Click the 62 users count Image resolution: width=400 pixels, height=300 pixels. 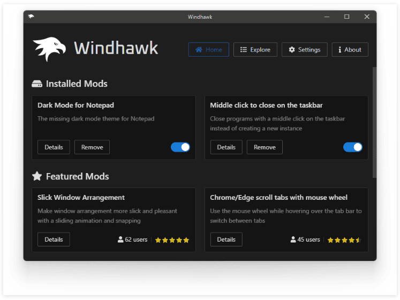pyautogui.click(x=136, y=239)
